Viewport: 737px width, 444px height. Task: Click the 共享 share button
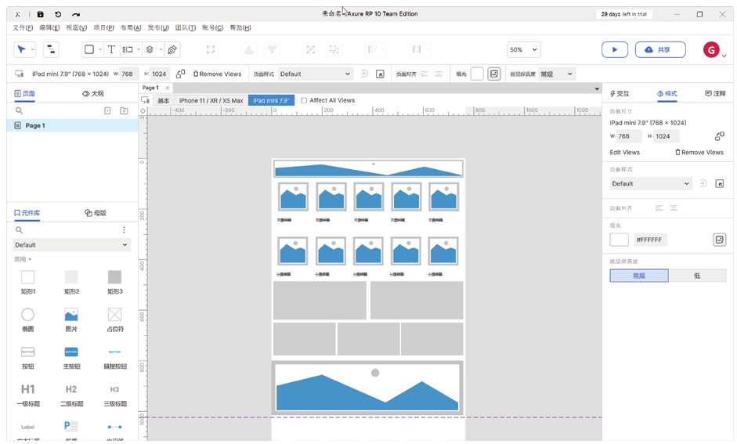[x=659, y=49]
